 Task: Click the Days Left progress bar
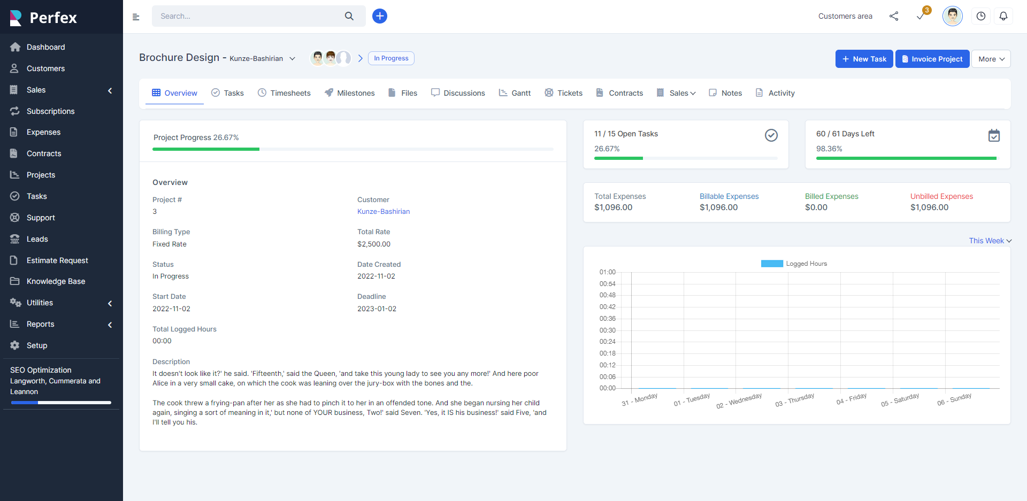[908, 158]
